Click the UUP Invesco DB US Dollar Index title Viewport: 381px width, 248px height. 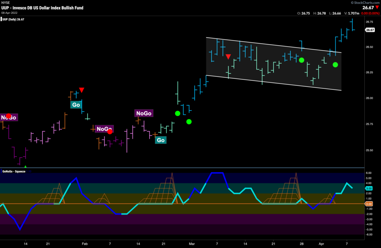[x=42, y=8]
